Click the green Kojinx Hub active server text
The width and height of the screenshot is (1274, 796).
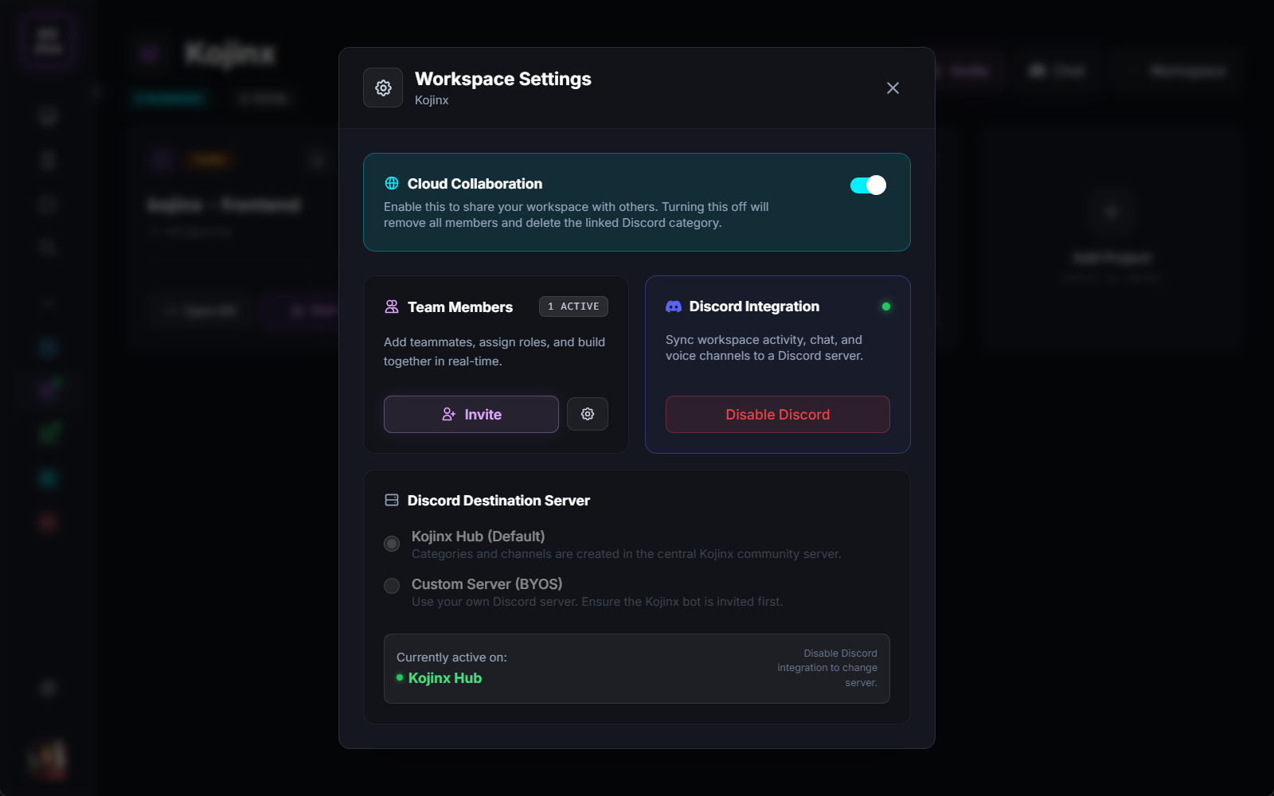pos(445,677)
